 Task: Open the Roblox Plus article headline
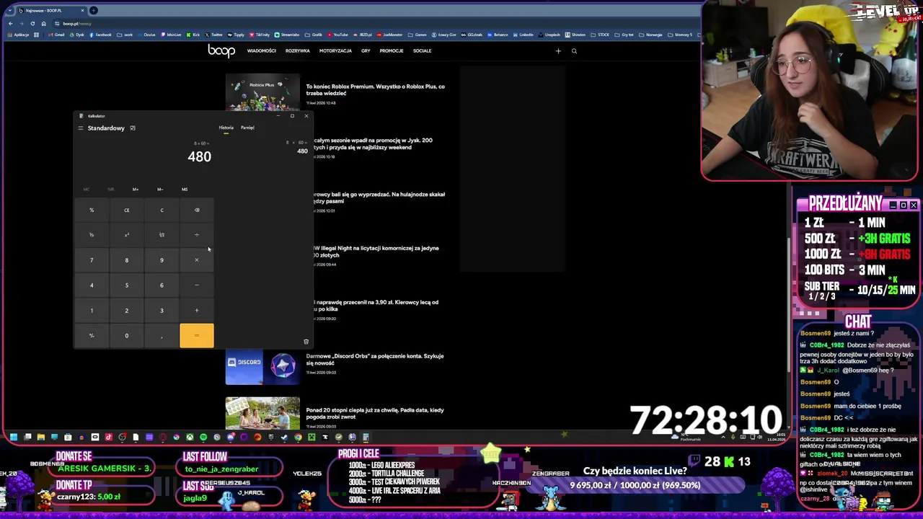[375, 90]
